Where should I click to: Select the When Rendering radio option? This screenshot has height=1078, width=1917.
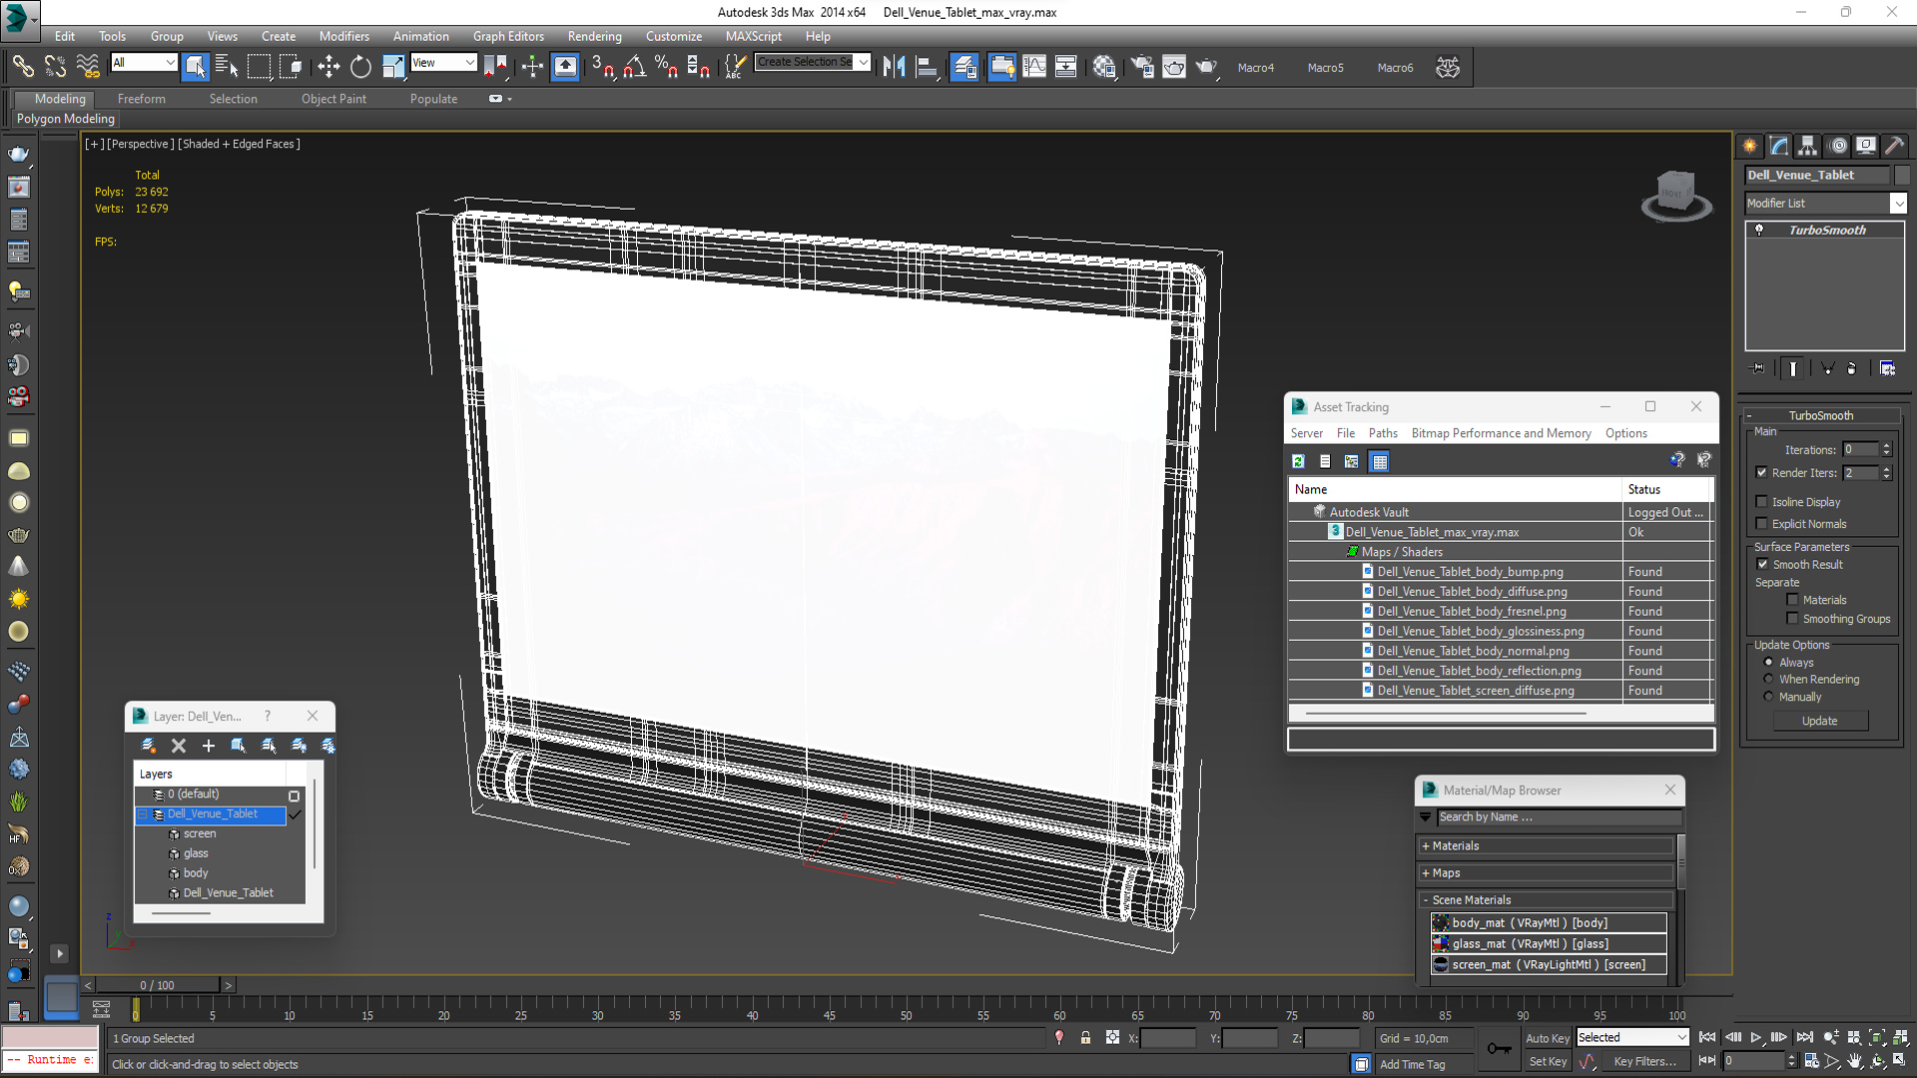(x=1768, y=680)
